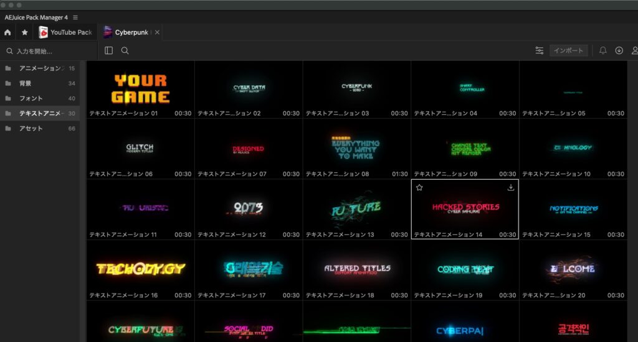The image size is (638, 342).
Task: Open the AEJuice Pack Manager hamburger menu
Action: [75, 17]
